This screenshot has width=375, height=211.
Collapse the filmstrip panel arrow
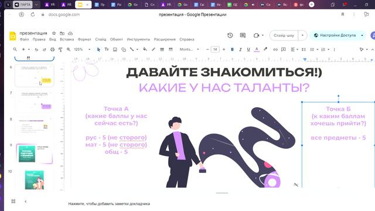(26, 202)
